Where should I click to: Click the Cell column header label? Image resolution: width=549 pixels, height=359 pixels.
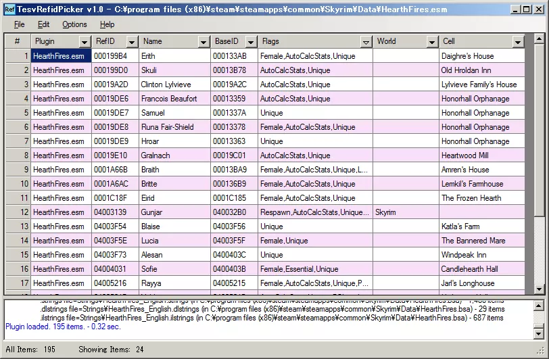449,41
